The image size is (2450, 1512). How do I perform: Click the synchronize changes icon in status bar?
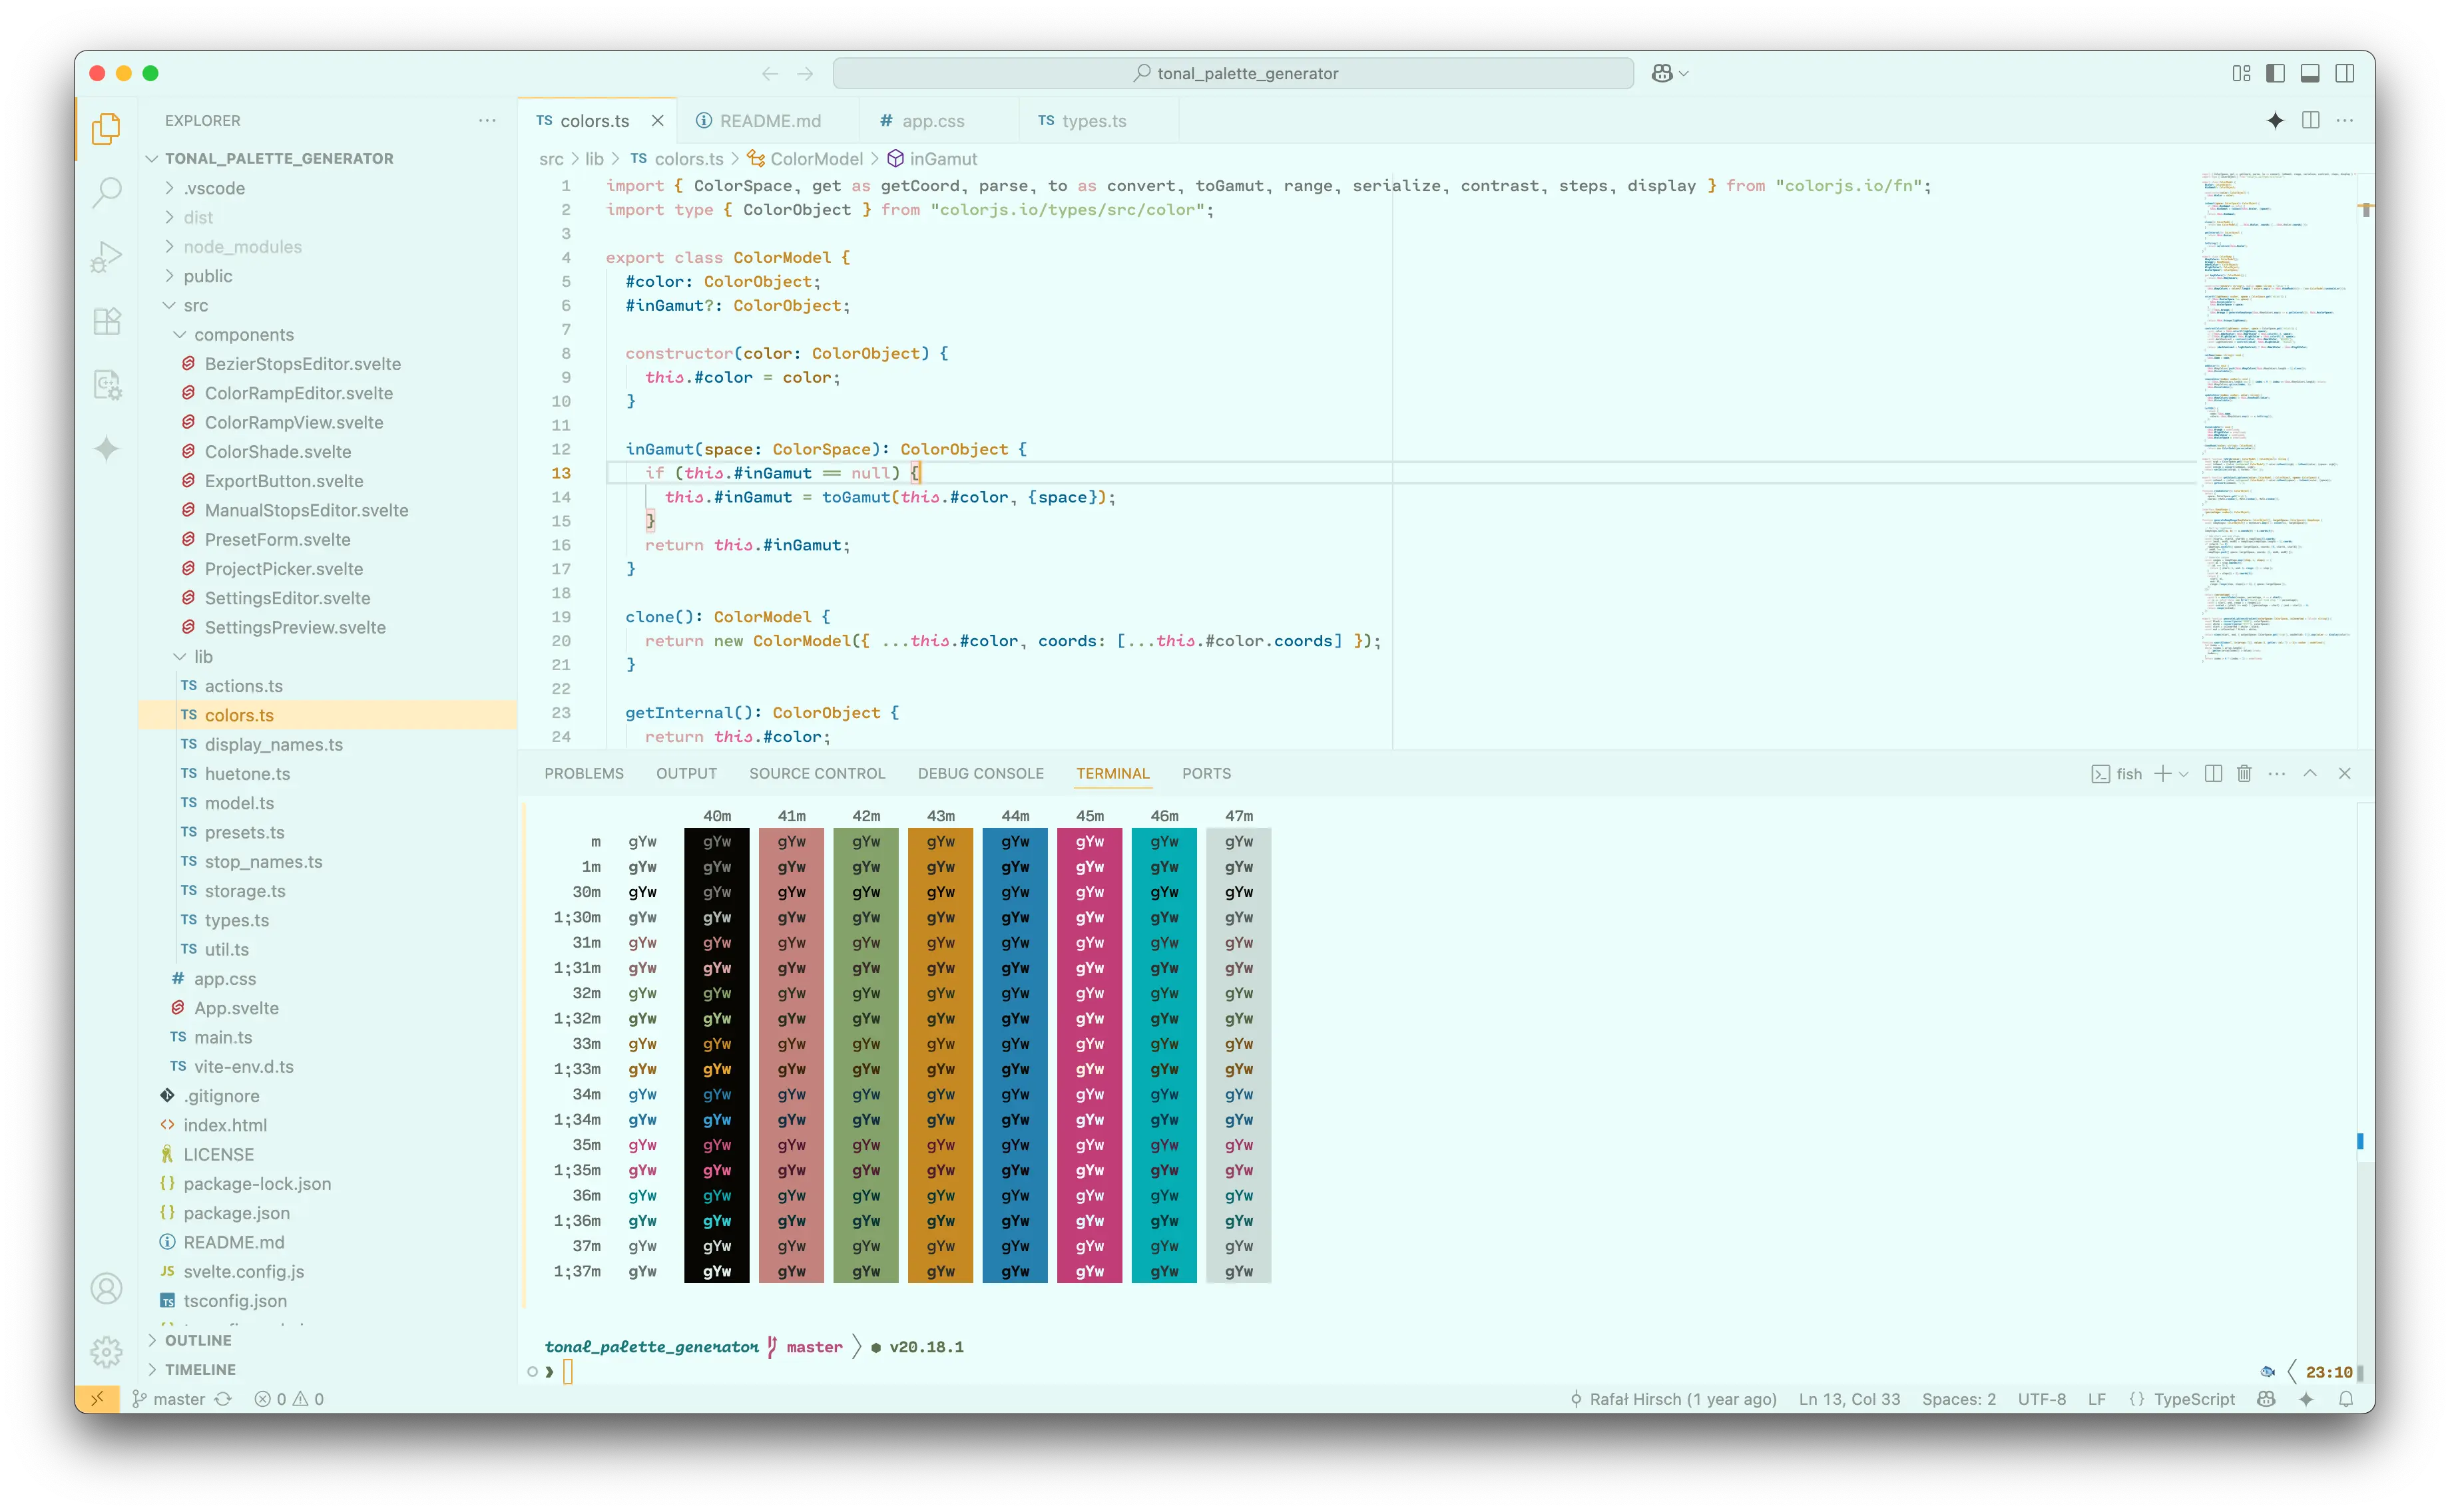click(x=224, y=1399)
